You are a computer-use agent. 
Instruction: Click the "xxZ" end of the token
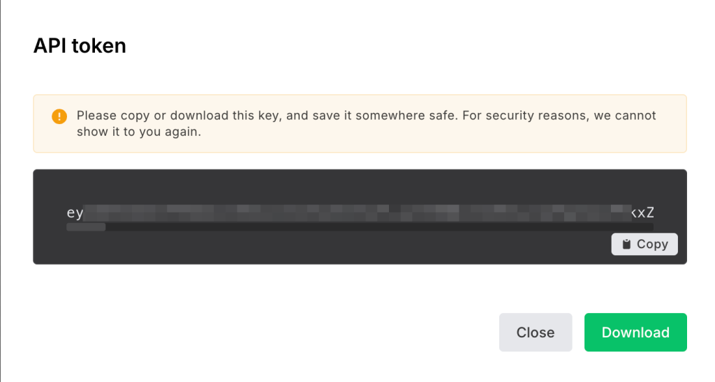pyautogui.click(x=643, y=213)
